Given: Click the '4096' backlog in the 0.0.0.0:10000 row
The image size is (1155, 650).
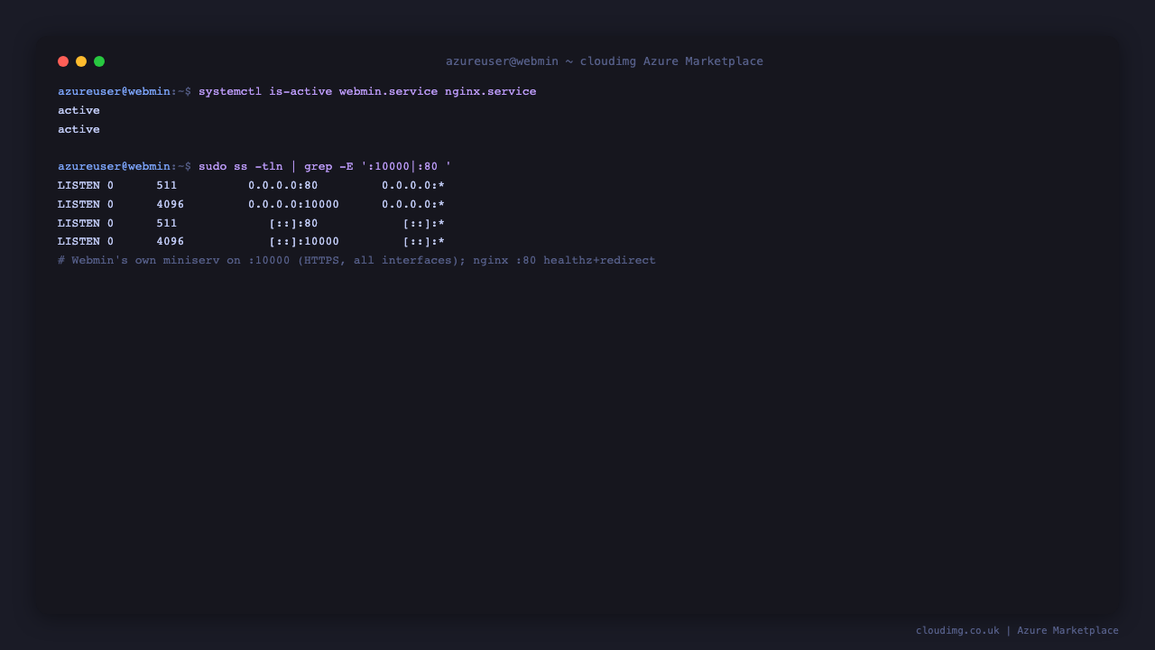Looking at the screenshot, I should pos(171,204).
